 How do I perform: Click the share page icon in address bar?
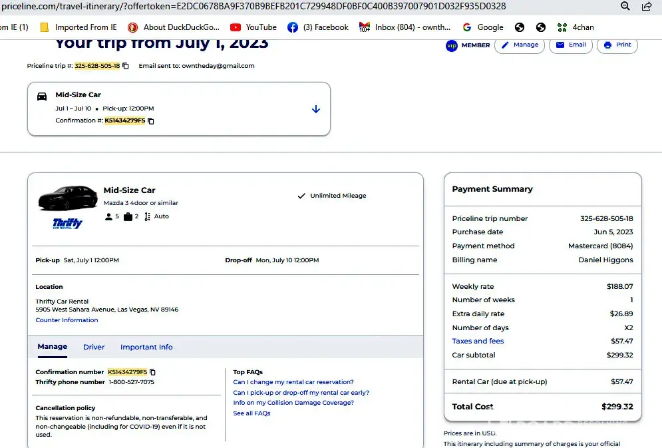click(x=647, y=6)
